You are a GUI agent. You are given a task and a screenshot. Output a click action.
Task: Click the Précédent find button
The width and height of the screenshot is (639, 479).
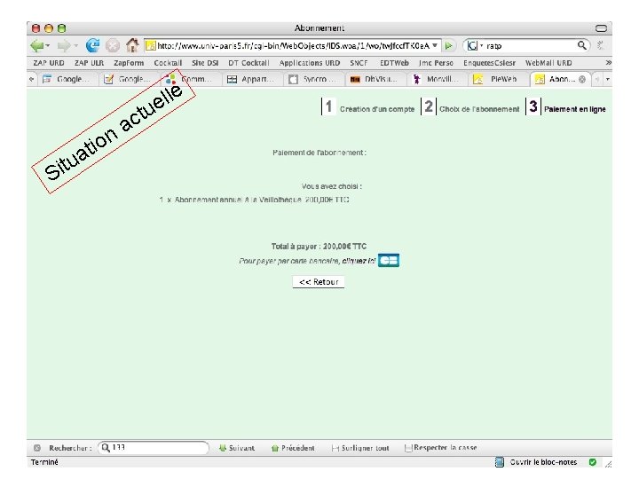pyautogui.click(x=293, y=448)
